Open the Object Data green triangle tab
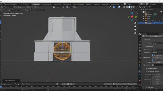Screen dimensions: 163x91 click(140, 78)
